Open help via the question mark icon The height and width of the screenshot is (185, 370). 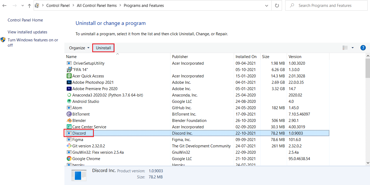[363, 48]
